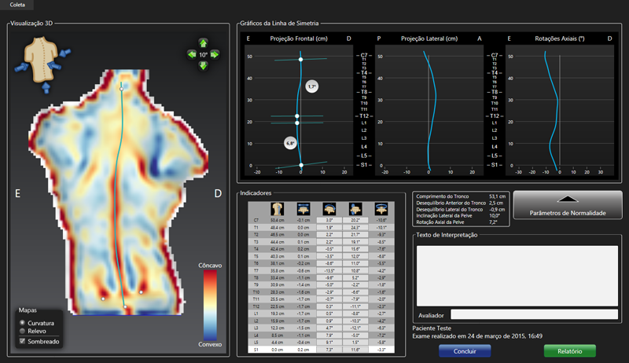Click the Comprimento do Tronco 53,1 cm value

tap(498, 196)
